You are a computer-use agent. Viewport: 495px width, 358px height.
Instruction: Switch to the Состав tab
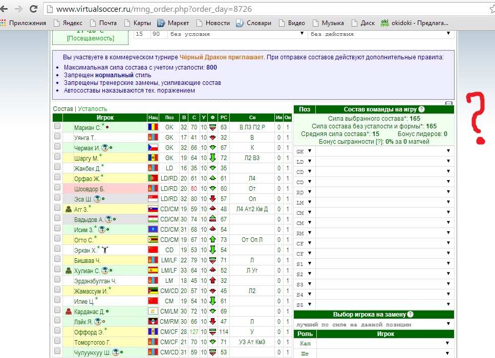click(63, 109)
